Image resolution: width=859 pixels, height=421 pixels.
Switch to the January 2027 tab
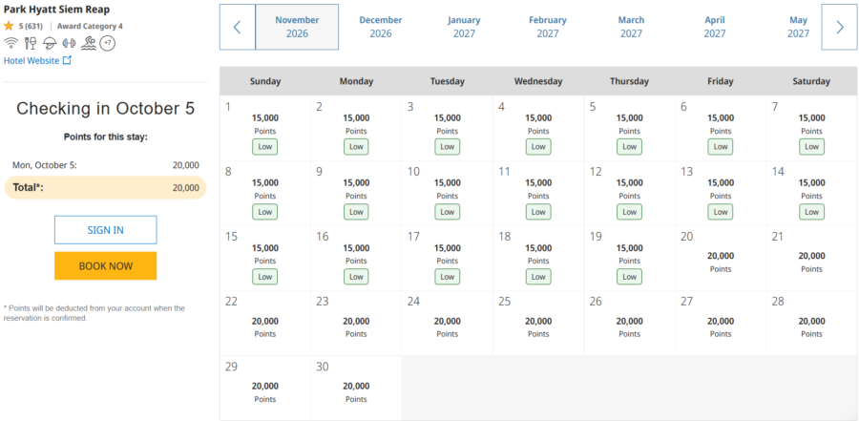tap(464, 27)
